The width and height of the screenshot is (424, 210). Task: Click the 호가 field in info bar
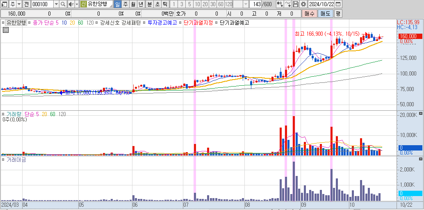pyautogui.click(x=180, y=14)
